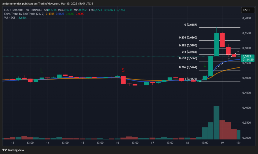Select the EMAs Trend By BeloTrade indicator label
258x154 pixels.
click(24, 14)
